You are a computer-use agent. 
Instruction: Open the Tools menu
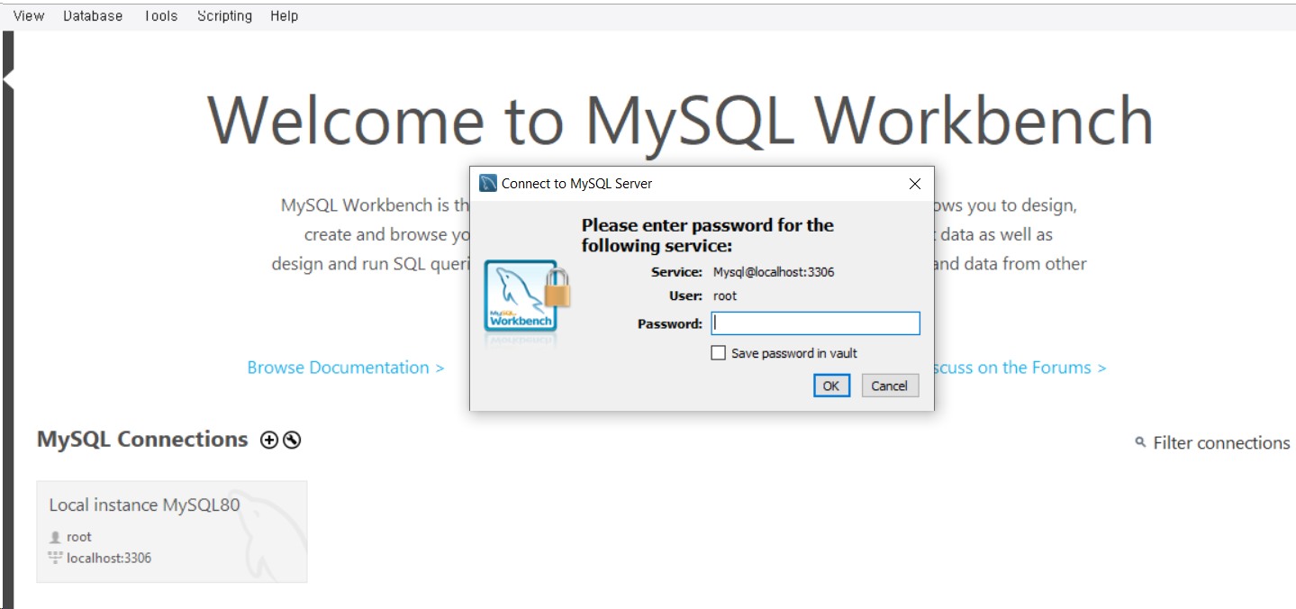(160, 16)
